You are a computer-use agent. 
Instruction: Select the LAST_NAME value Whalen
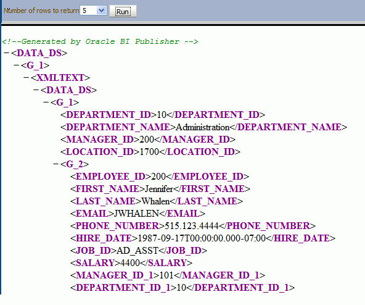[156, 201]
